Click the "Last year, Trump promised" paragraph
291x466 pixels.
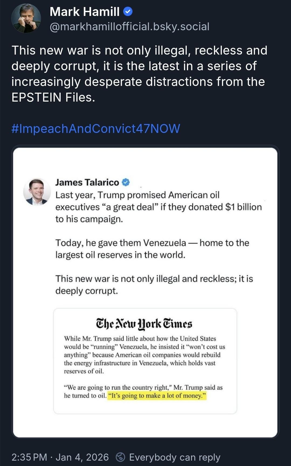point(158,207)
